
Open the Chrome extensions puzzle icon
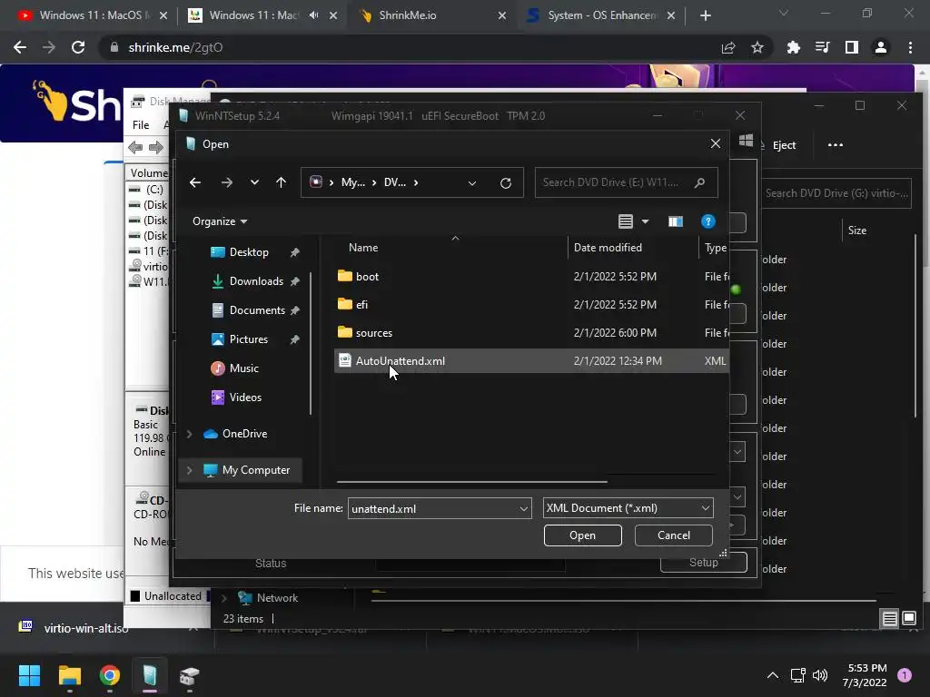coord(793,47)
